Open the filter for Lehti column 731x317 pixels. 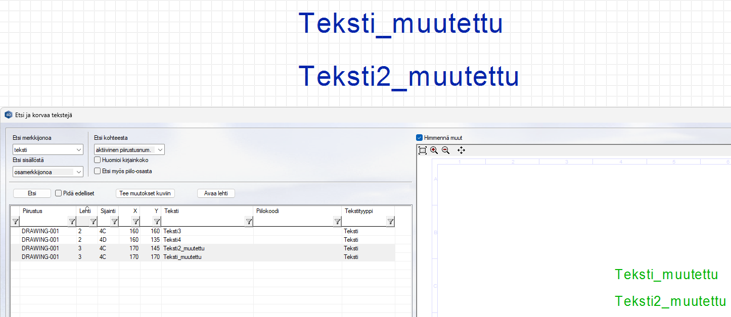click(x=94, y=222)
